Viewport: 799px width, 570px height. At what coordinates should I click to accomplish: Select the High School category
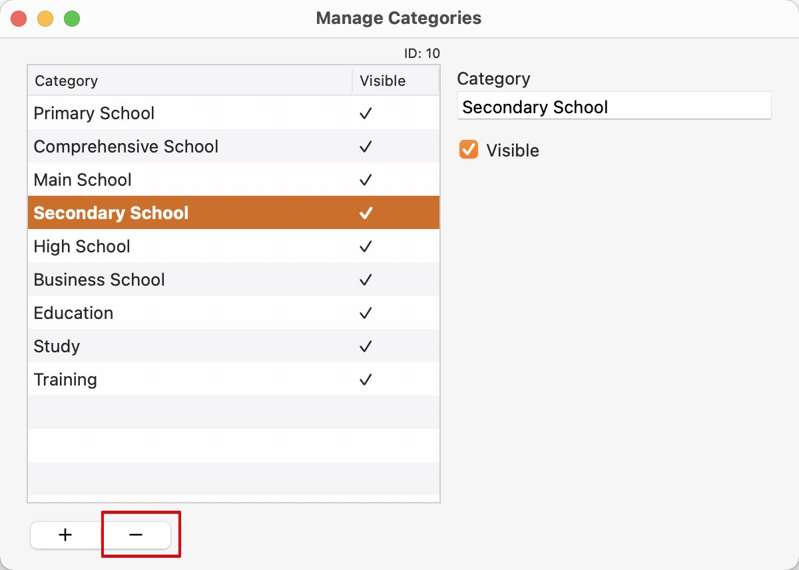pos(234,246)
